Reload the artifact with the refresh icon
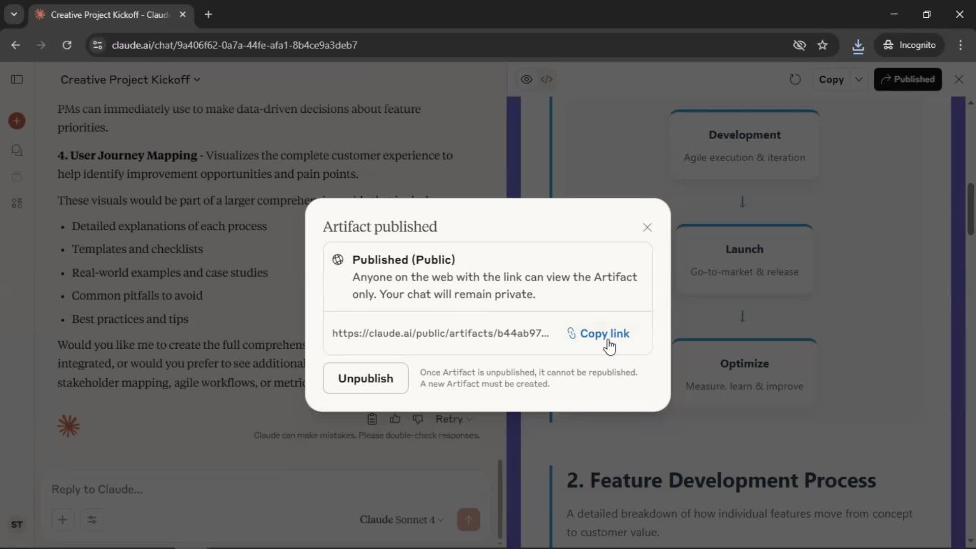The height and width of the screenshot is (549, 976). (x=795, y=79)
